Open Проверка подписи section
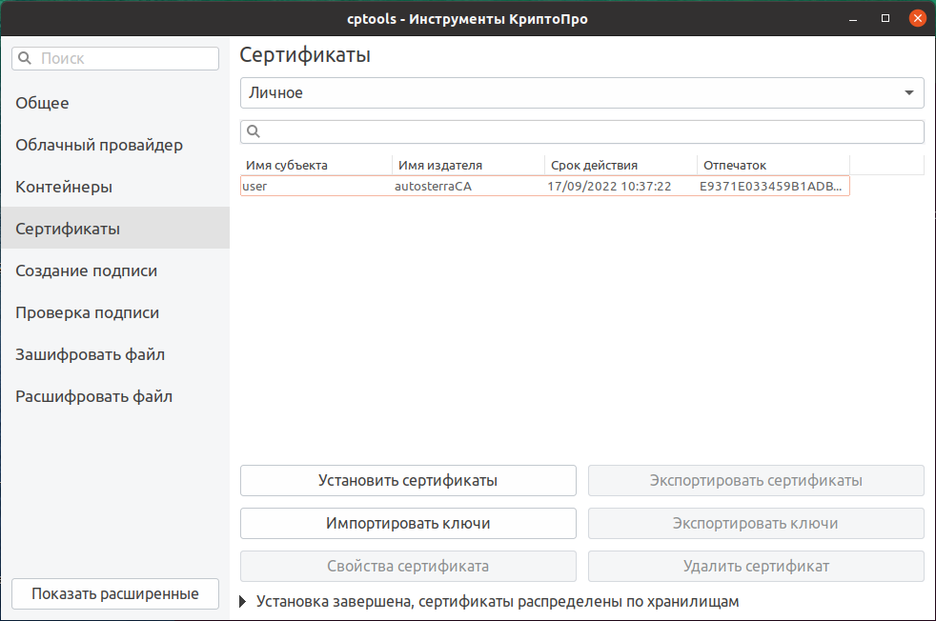The width and height of the screenshot is (936, 621). (115, 312)
